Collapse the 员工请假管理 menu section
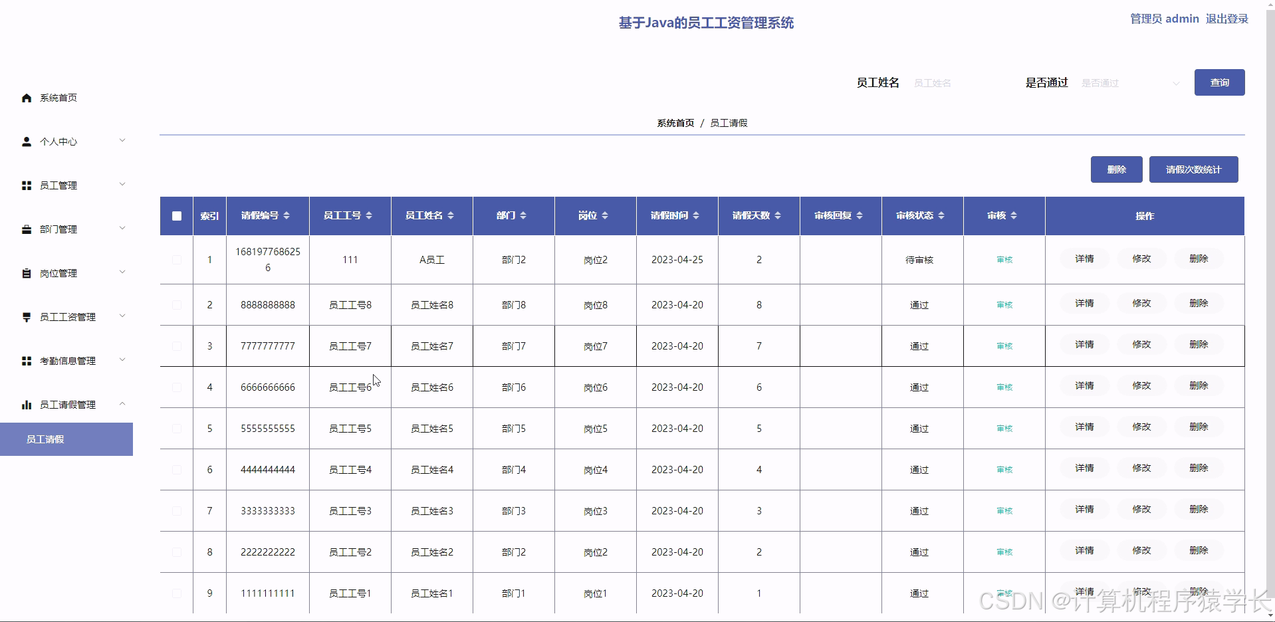Image resolution: width=1275 pixels, height=622 pixels. click(x=122, y=405)
